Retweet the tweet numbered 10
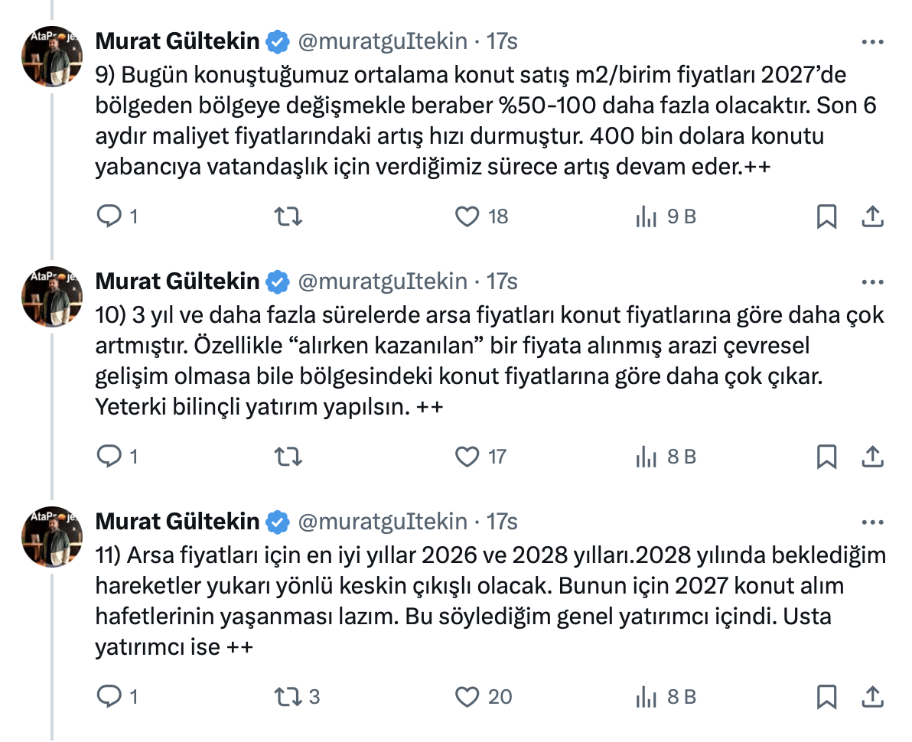The image size is (912, 742). pos(288,457)
